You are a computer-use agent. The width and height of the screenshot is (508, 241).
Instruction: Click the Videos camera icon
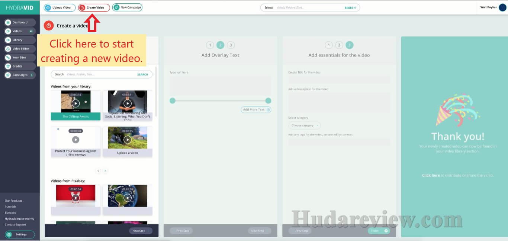click(x=8, y=31)
